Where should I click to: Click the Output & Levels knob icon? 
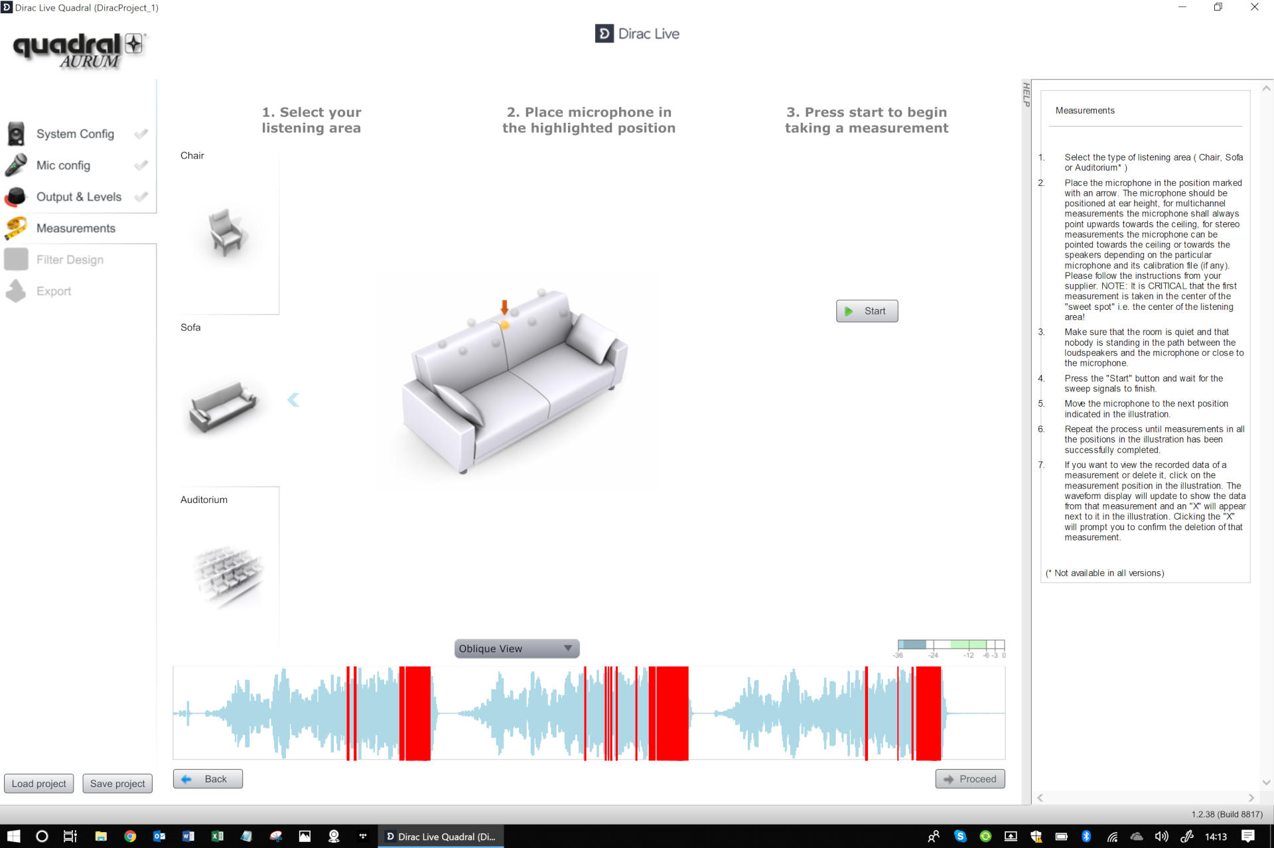point(16,197)
